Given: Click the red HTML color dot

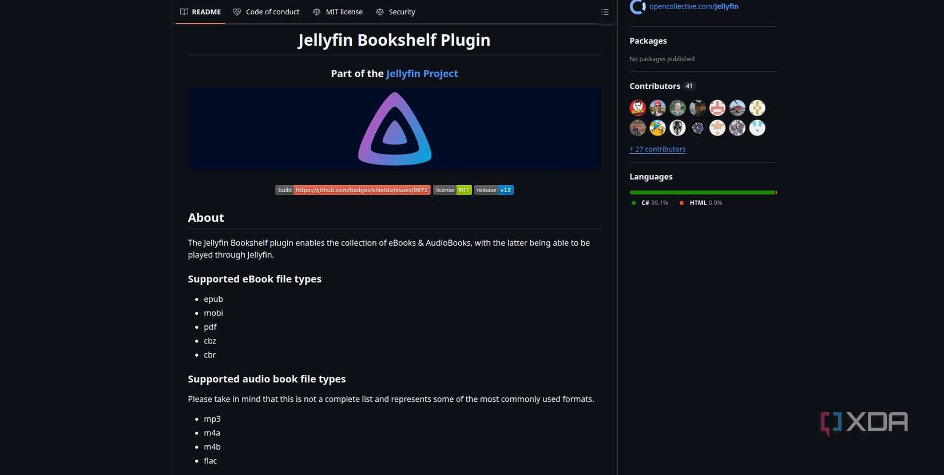Looking at the screenshot, I should coord(681,203).
